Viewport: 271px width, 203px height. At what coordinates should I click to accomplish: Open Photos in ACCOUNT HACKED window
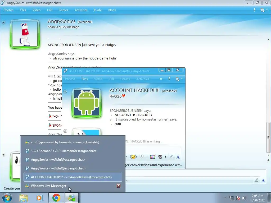point(70,79)
